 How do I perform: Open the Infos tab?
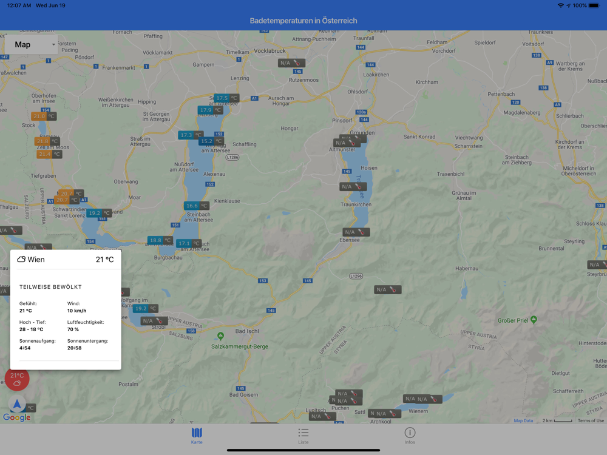(410, 436)
